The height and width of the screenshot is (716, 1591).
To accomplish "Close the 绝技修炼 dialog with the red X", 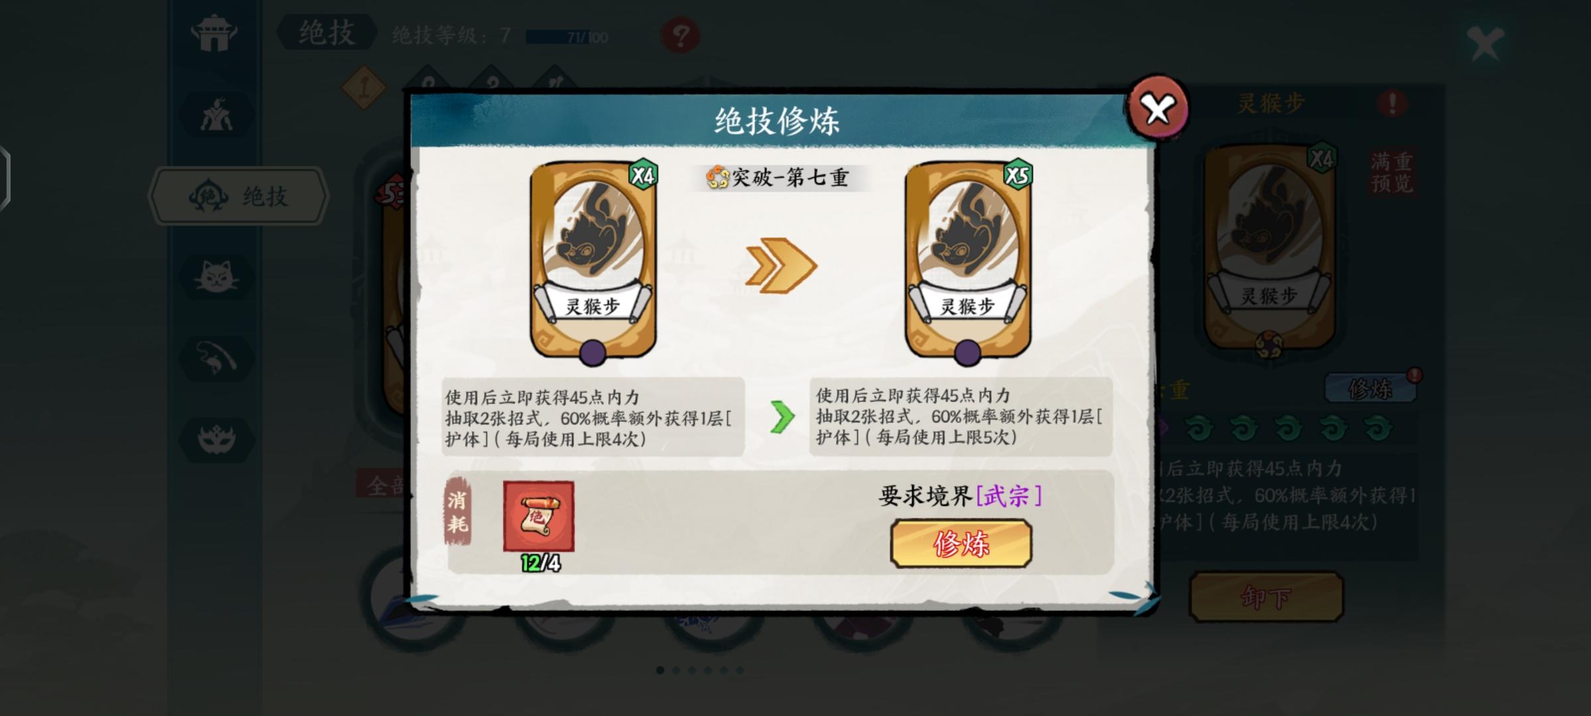I will pyautogui.click(x=1158, y=109).
